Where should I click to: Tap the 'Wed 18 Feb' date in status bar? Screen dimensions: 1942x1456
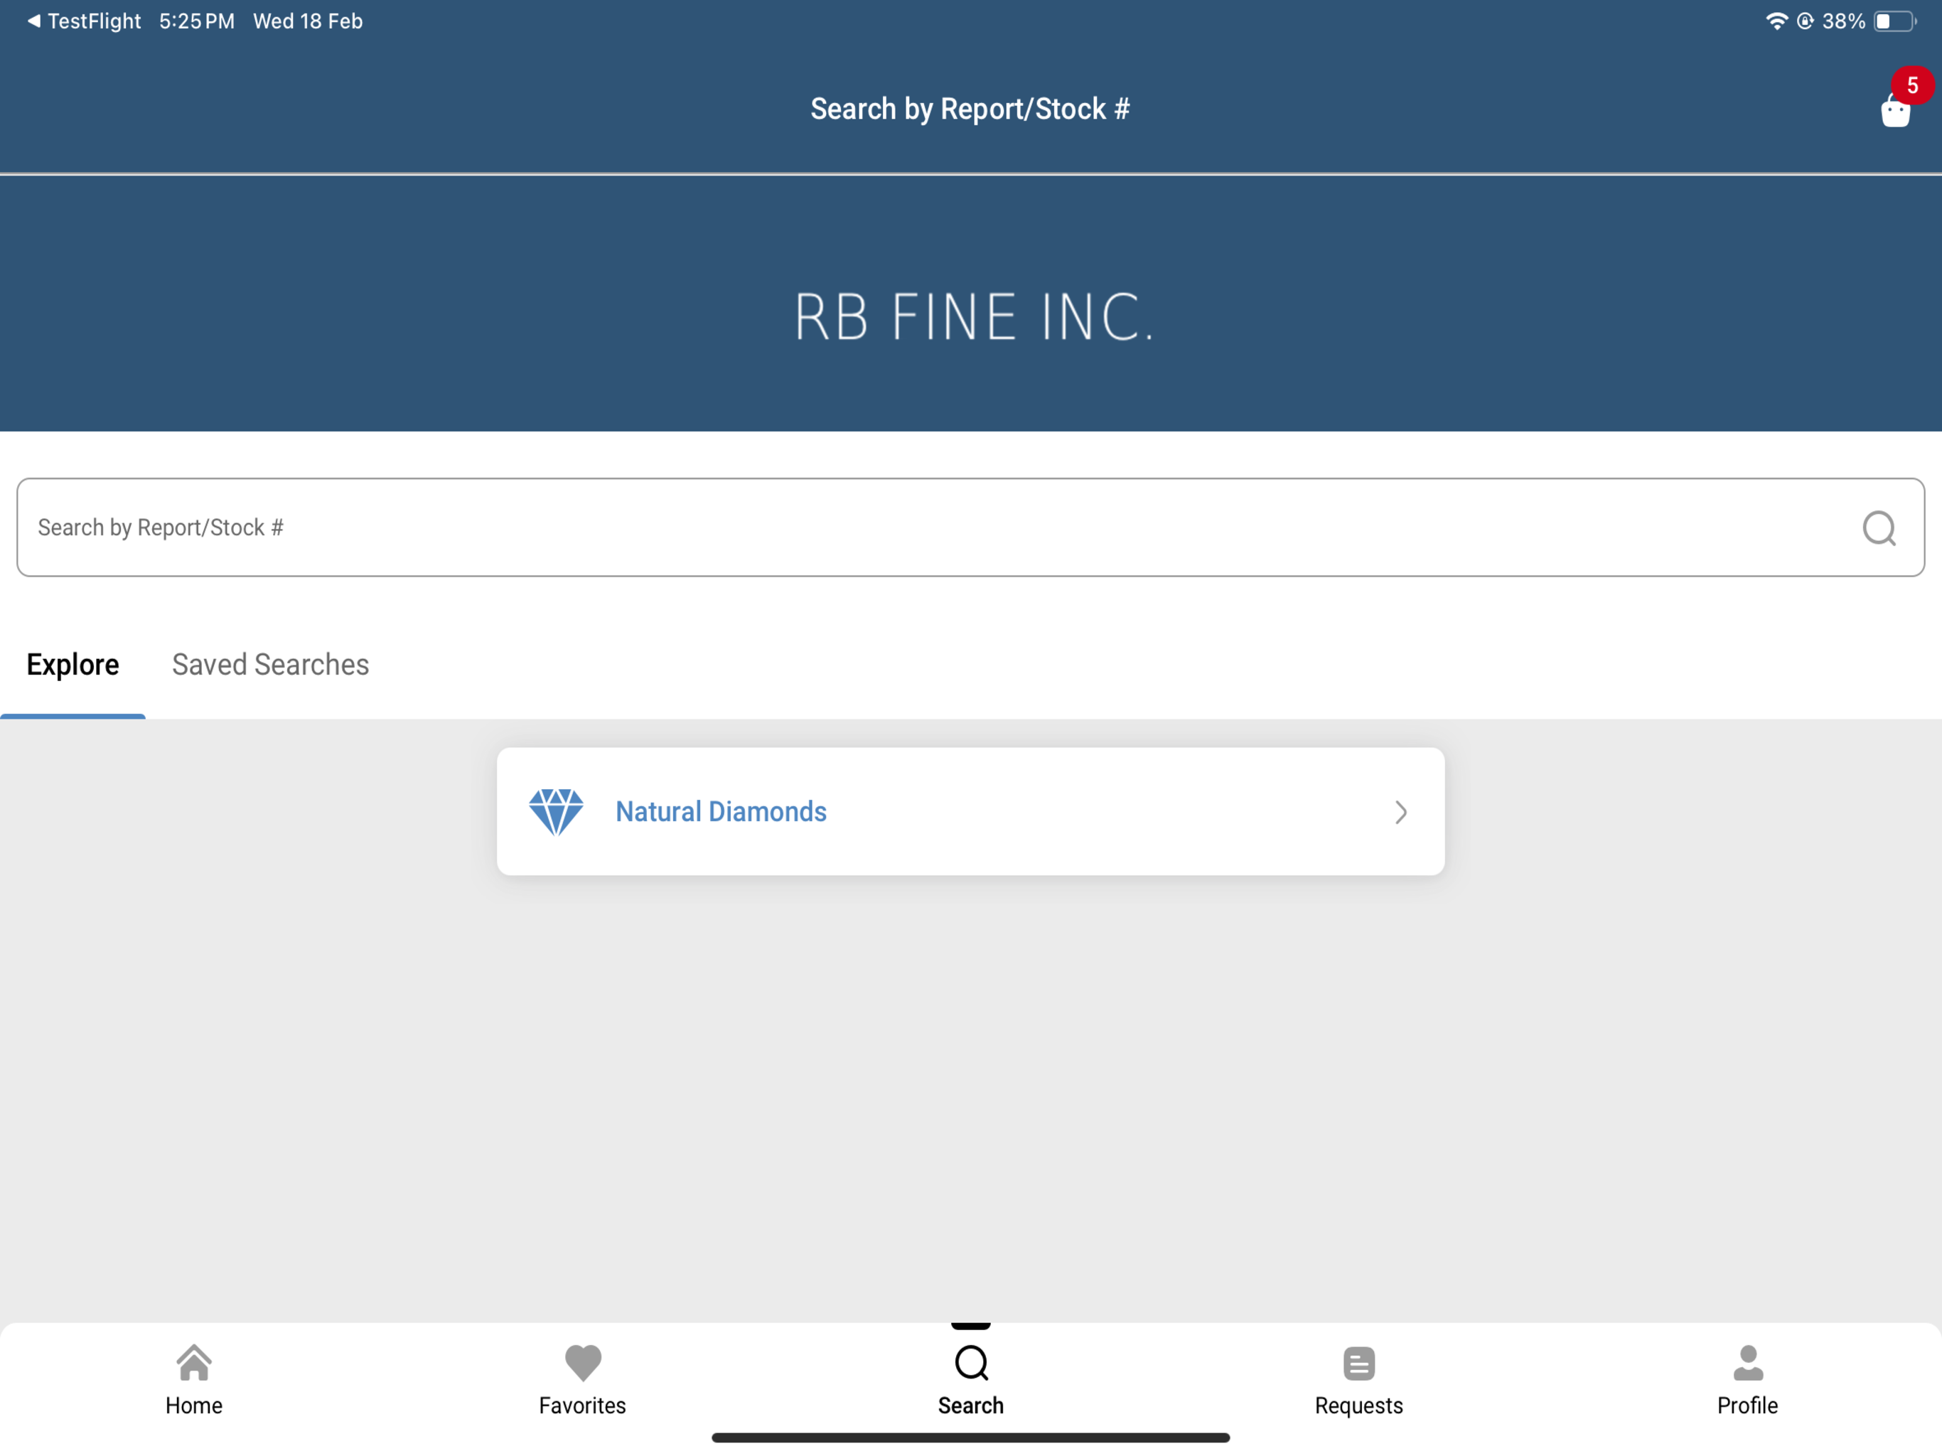click(307, 21)
